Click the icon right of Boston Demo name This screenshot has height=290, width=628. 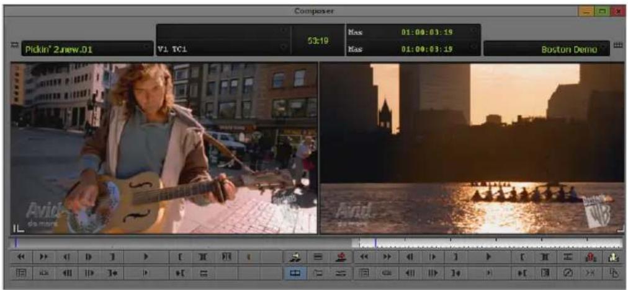point(617,45)
